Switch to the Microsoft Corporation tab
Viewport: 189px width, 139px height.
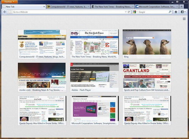coord(157,6)
